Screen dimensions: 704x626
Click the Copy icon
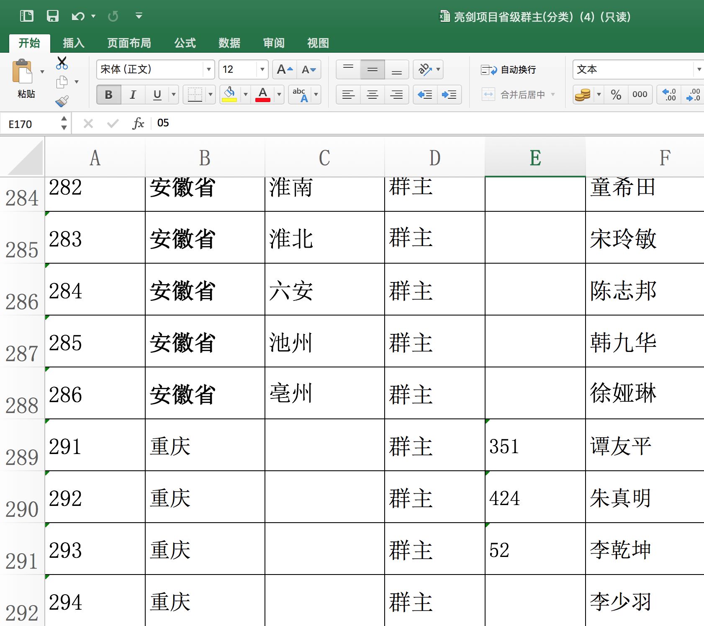(x=62, y=82)
